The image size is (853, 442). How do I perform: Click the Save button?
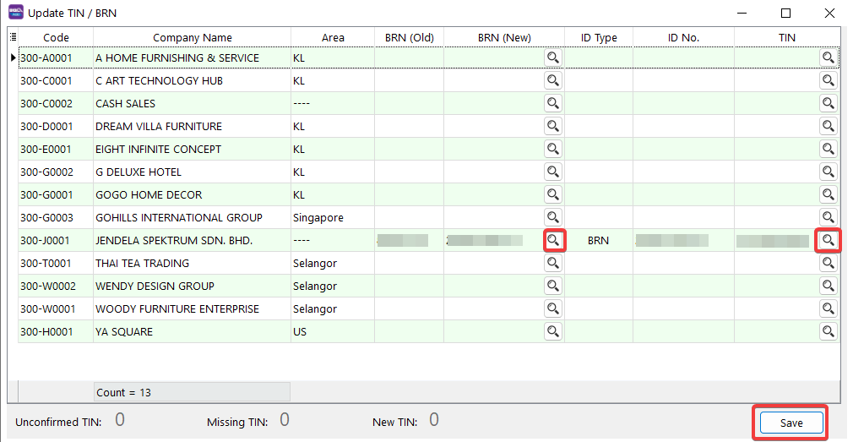791,423
